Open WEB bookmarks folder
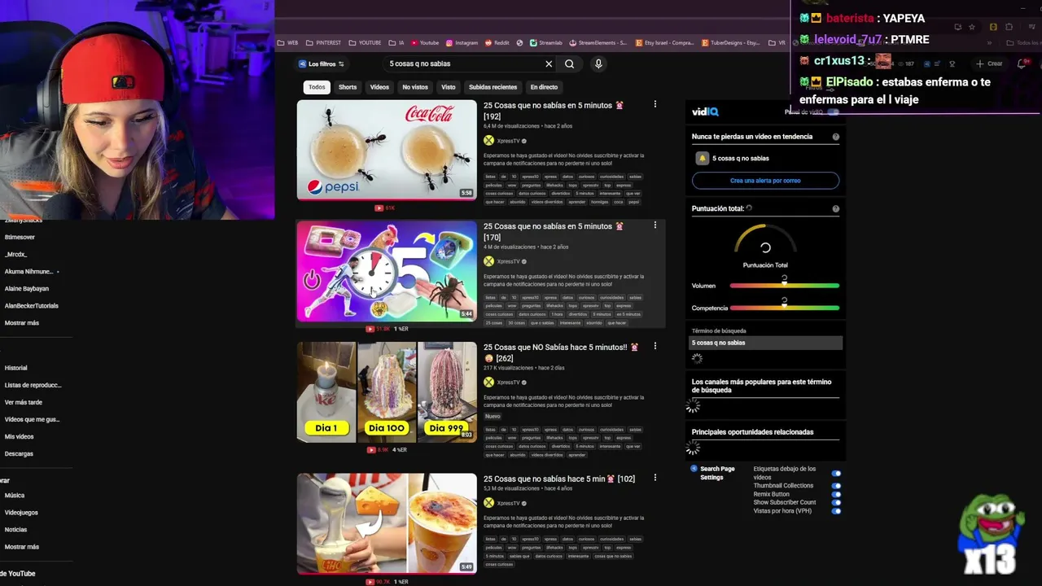The height and width of the screenshot is (586, 1042). tap(288, 43)
